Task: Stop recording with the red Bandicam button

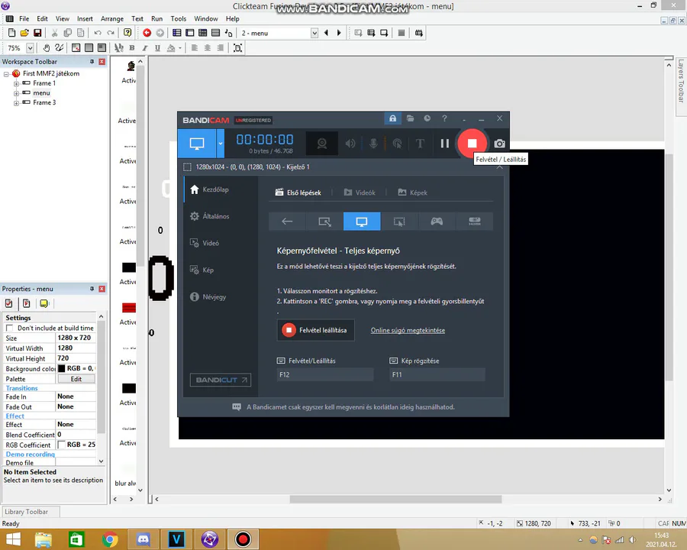Action: pos(472,144)
